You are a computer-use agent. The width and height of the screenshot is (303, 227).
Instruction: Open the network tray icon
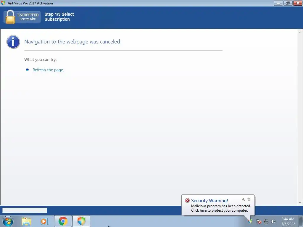[266, 221]
